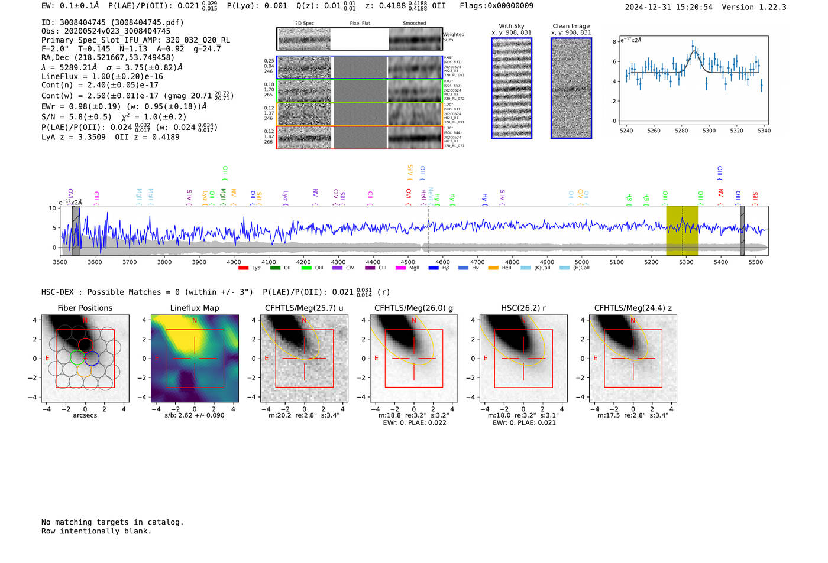Click the purple CIV legend swatch
Viewport: 828px width, 563px height.
pos(338,268)
